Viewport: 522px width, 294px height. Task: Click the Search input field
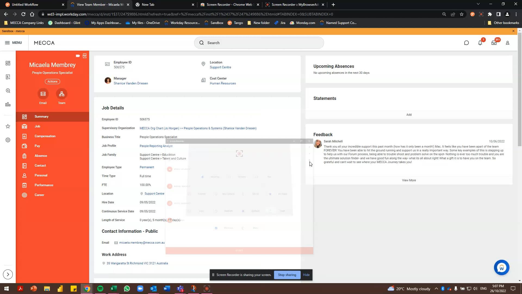coord(259,43)
